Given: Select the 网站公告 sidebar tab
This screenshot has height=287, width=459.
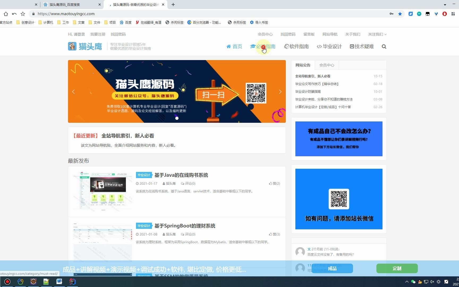Looking at the screenshot, I should pyautogui.click(x=303, y=65).
